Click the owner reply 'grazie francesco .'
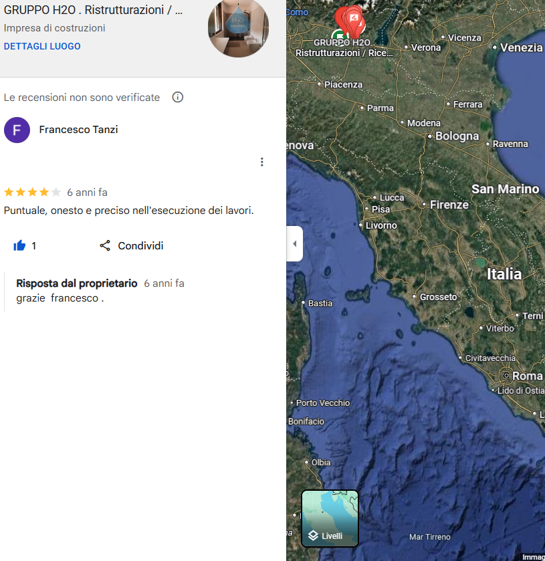The image size is (545, 561). [60, 298]
